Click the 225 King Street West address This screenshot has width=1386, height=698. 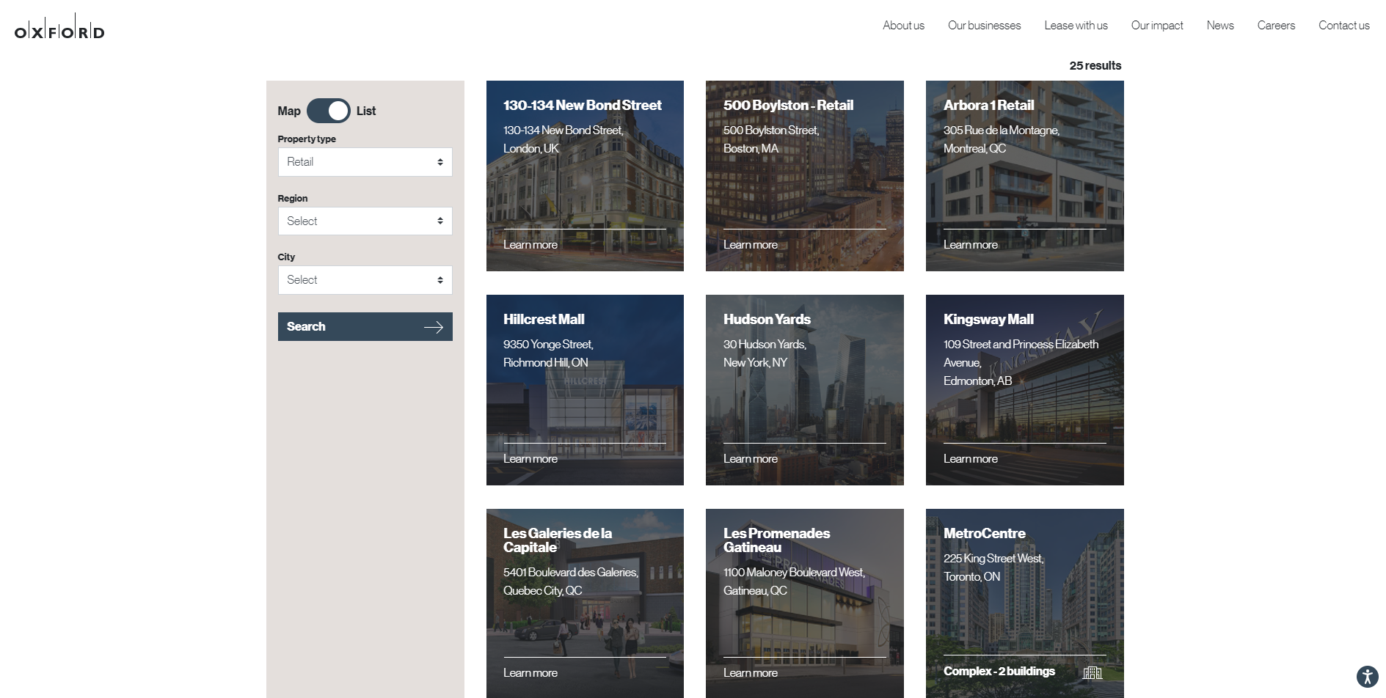pyautogui.click(x=993, y=567)
